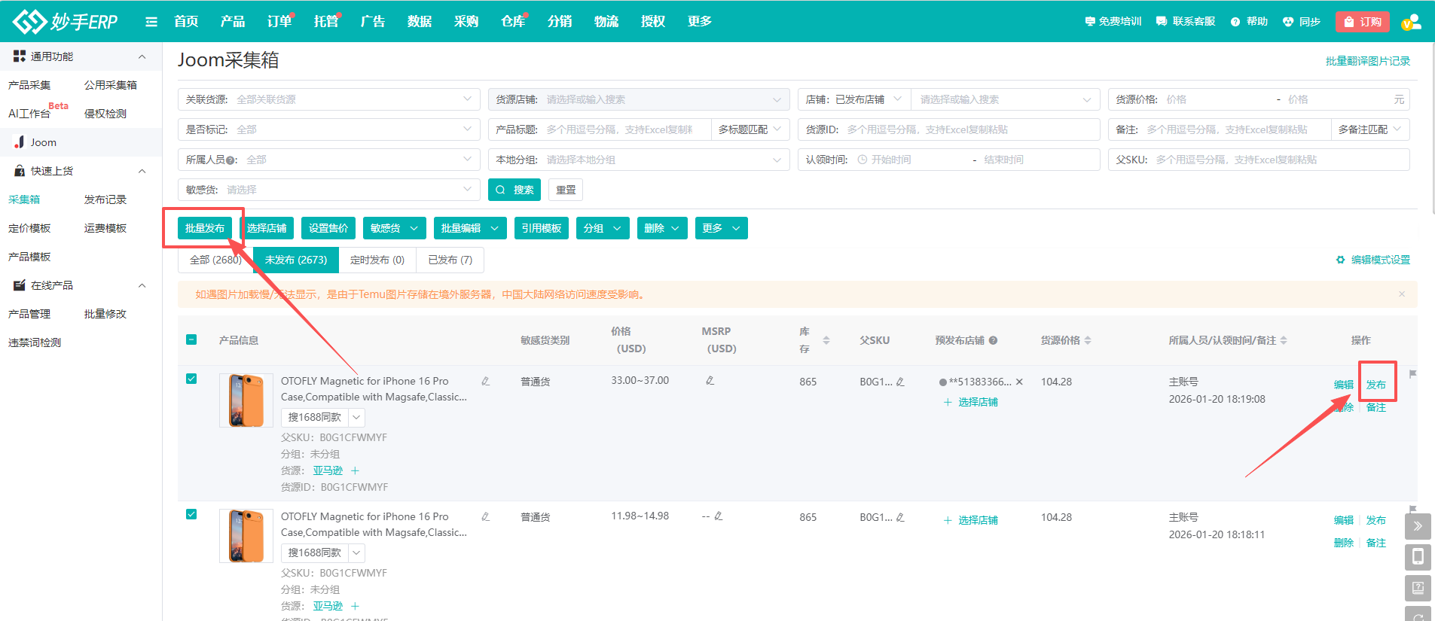Click the gear icon for 编辑模式设置
The width and height of the screenshot is (1435, 621).
tap(1340, 260)
